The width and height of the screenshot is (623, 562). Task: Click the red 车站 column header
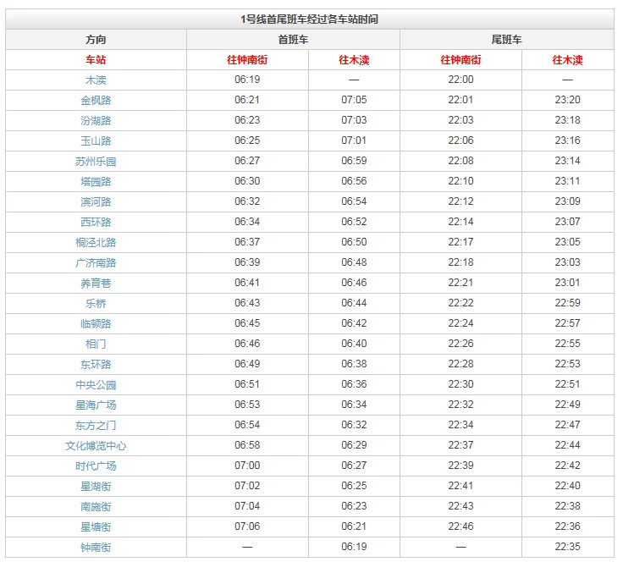(x=96, y=60)
